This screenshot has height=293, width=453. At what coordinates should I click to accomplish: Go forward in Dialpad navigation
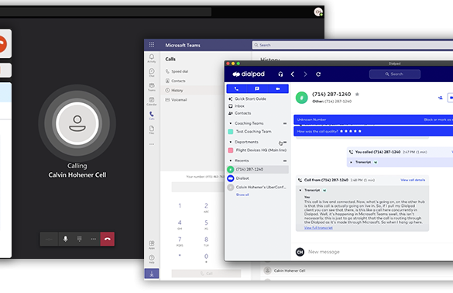click(305, 74)
